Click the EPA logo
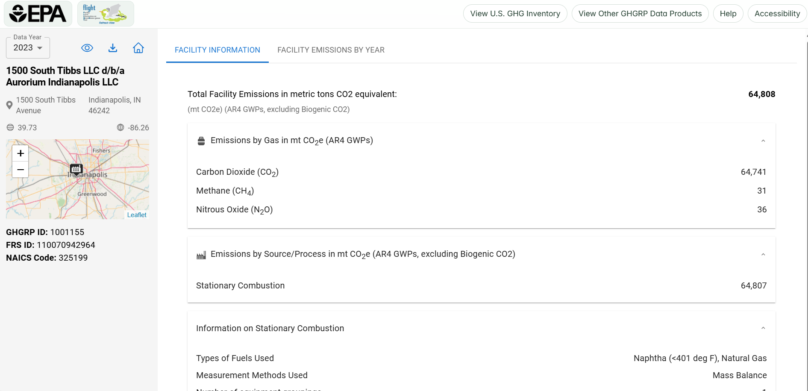808x391 pixels. tap(38, 14)
